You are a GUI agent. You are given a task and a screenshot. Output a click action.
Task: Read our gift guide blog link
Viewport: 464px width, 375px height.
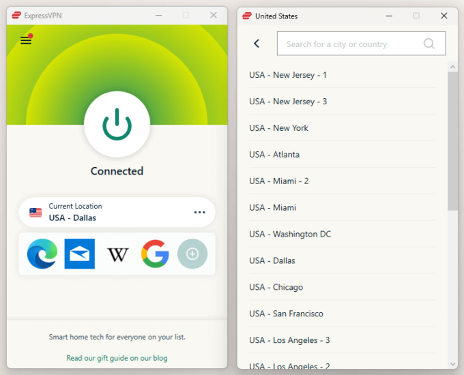[x=117, y=358]
